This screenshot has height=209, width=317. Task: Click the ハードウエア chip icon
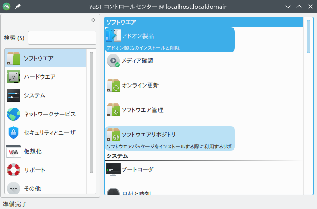click(x=14, y=77)
